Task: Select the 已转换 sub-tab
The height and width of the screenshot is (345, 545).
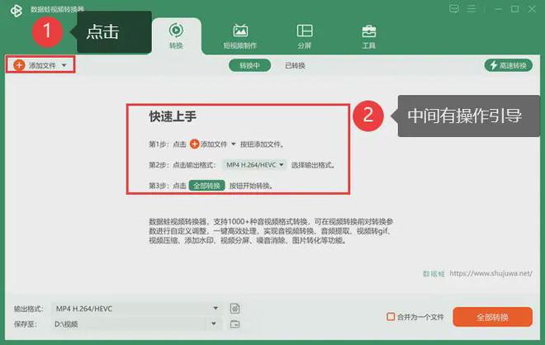Action: (x=295, y=65)
